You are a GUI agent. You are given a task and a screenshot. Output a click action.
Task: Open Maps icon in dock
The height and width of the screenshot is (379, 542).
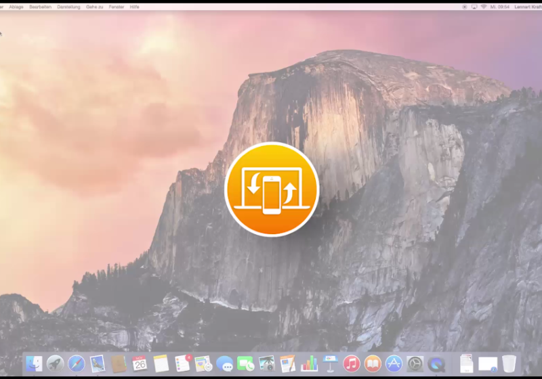[x=203, y=364]
